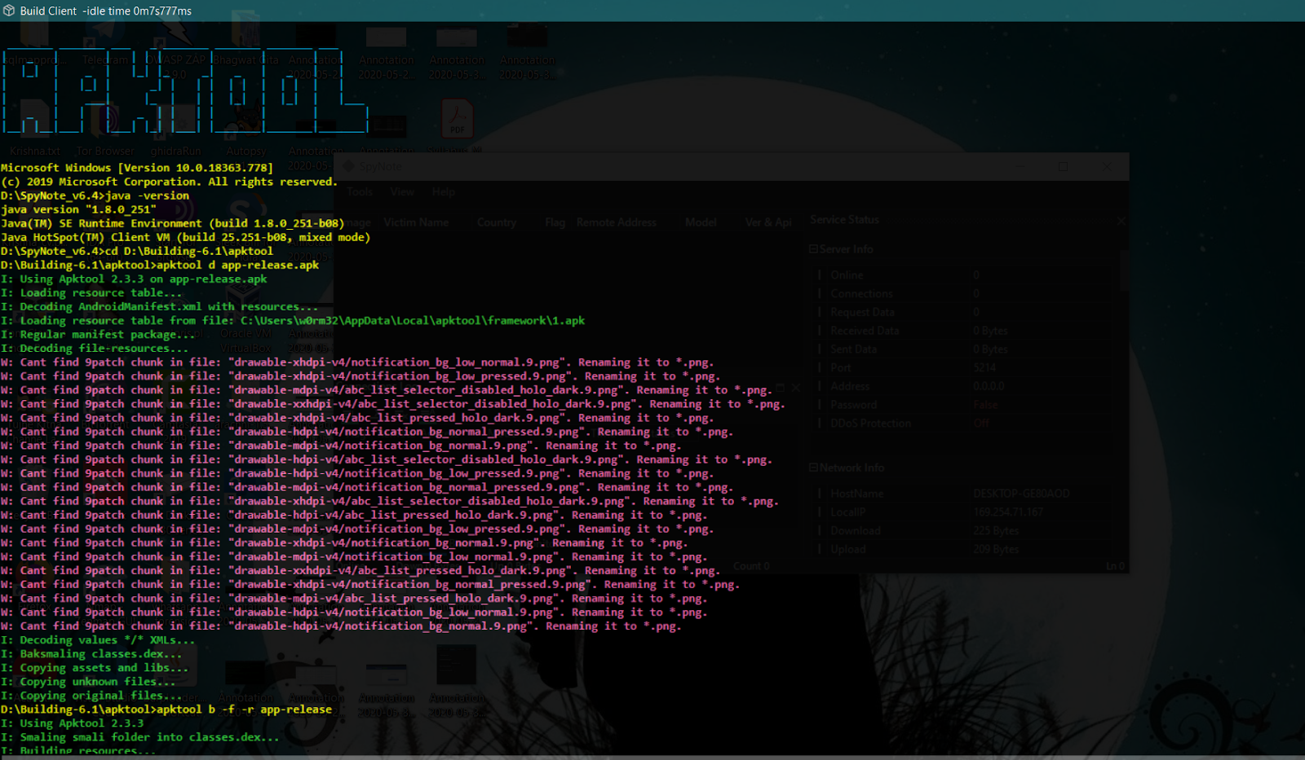Click the Remote Address column header
The width and height of the screenshot is (1305, 760).
click(616, 222)
